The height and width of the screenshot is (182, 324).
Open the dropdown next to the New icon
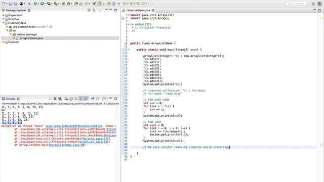click(x=7, y=4)
